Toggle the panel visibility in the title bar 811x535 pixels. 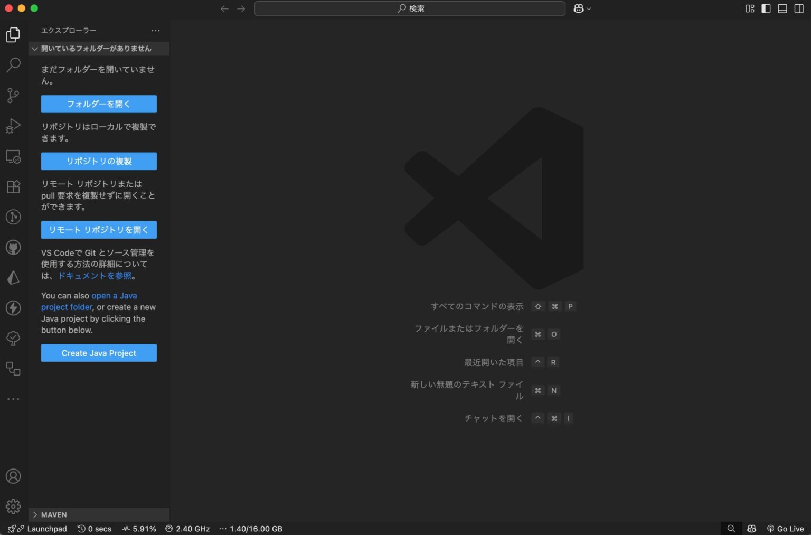pos(782,8)
